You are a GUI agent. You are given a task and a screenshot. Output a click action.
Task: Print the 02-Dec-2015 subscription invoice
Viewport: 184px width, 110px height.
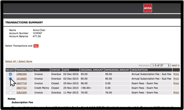[176, 79]
